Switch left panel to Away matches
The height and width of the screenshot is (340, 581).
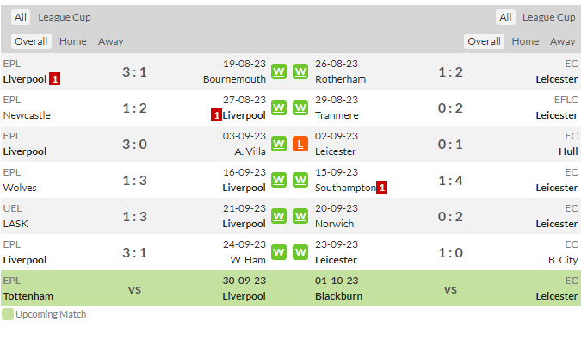click(x=111, y=41)
